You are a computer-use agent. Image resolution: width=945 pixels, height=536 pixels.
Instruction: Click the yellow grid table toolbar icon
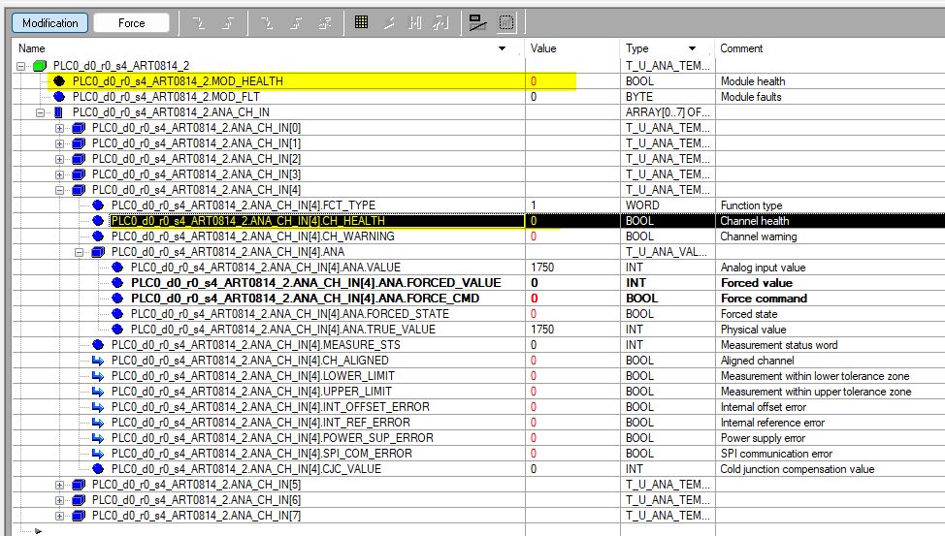[x=361, y=22]
